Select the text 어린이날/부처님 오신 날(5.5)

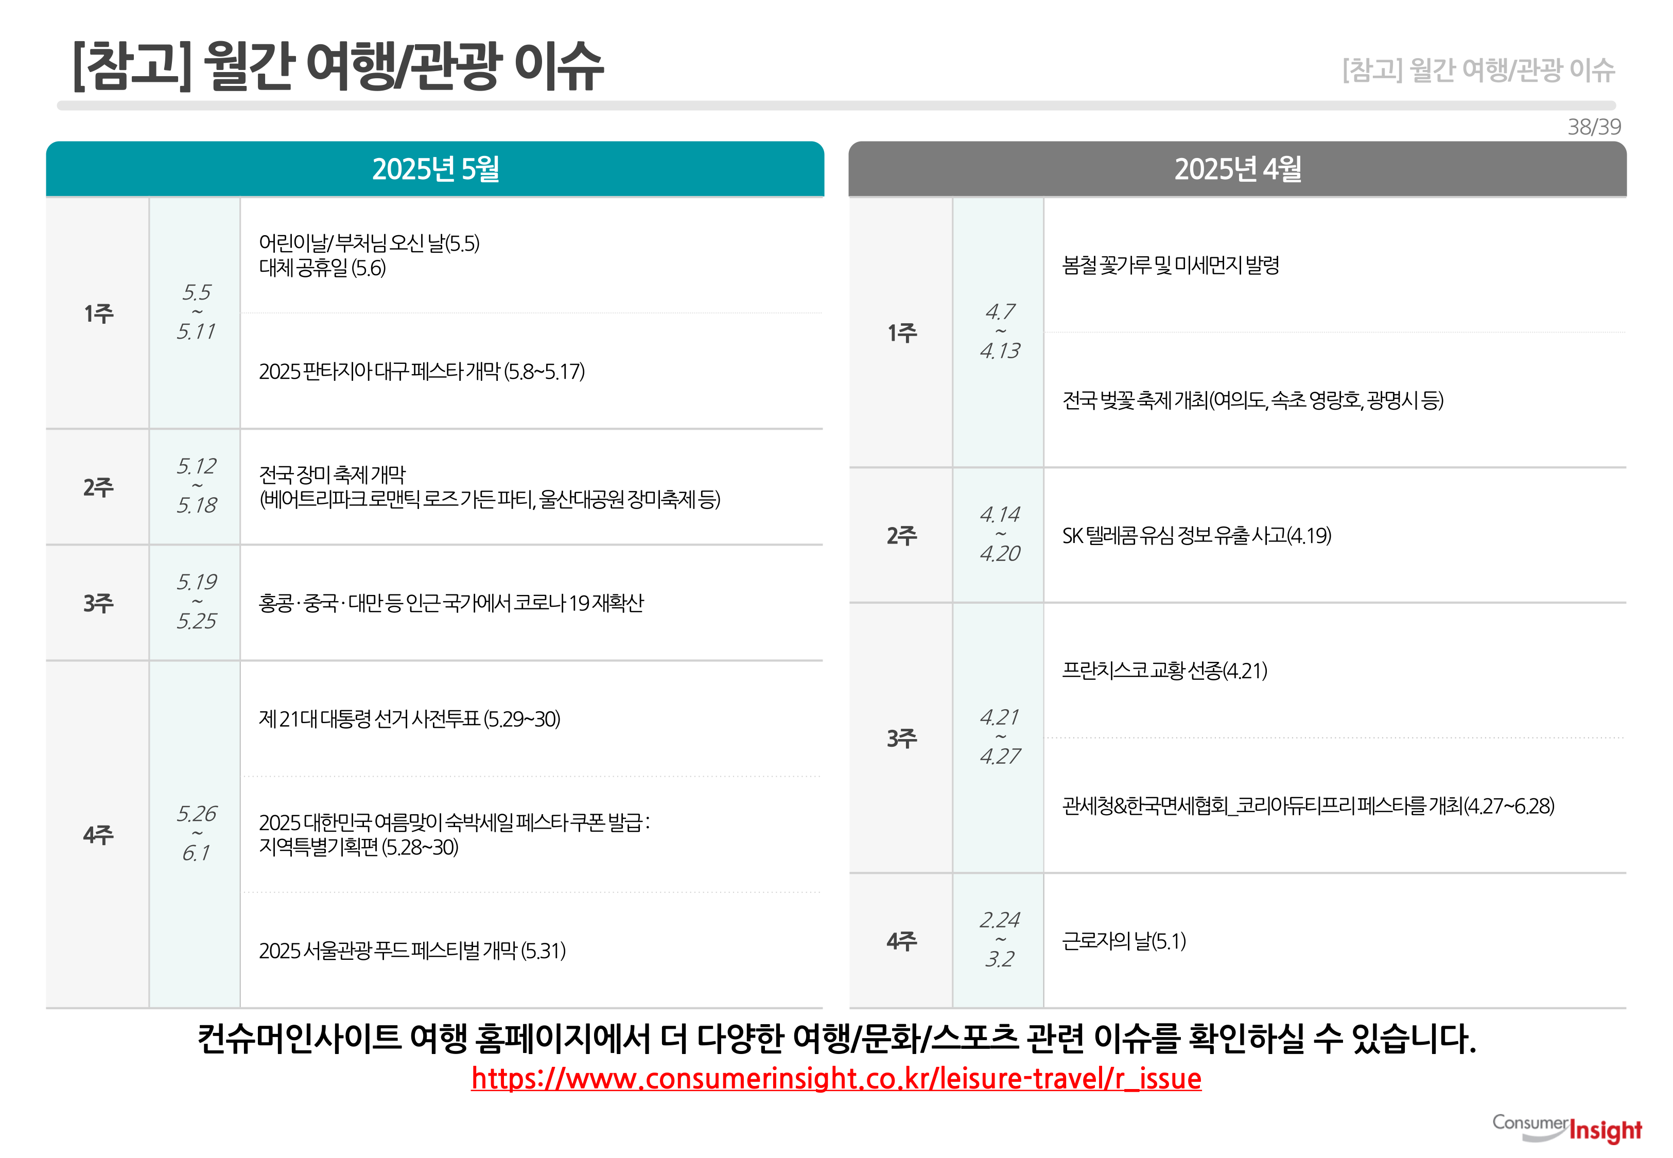click(369, 243)
